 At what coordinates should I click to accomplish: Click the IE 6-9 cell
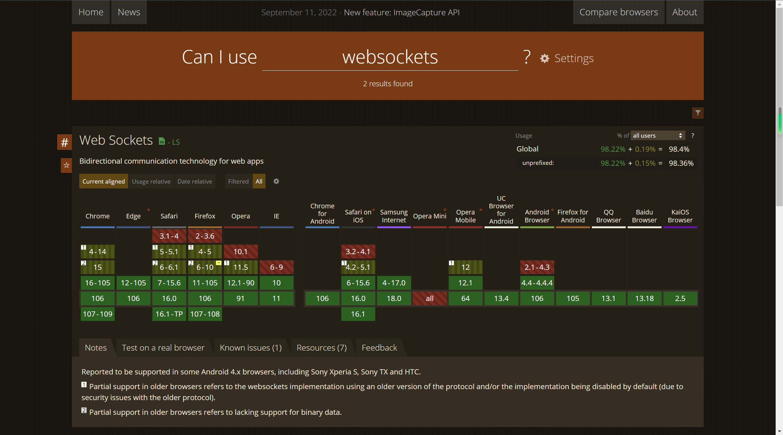pos(276,267)
